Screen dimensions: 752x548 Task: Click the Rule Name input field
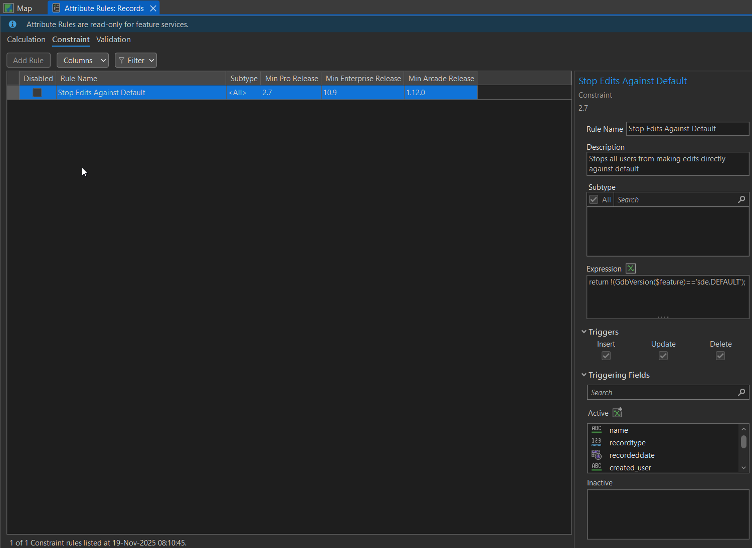coord(688,129)
